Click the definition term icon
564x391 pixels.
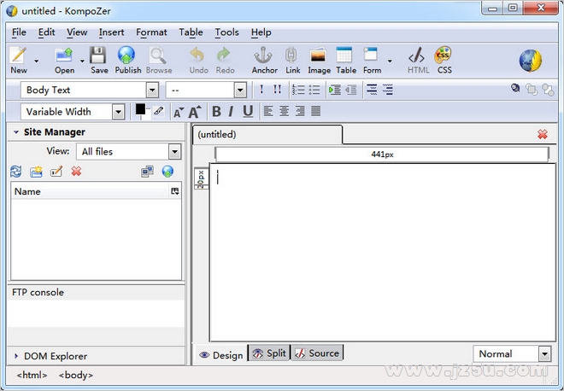click(372, 90)
